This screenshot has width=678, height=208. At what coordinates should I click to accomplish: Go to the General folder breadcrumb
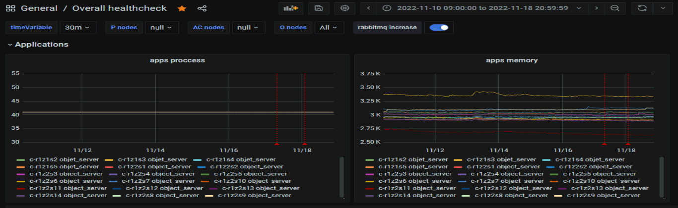click(x=39, y=8)
